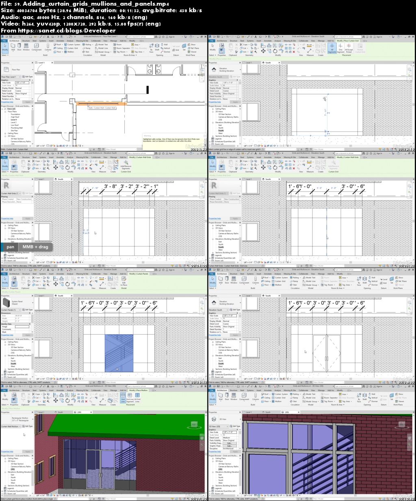The height and width of the screenshot is (501, 416).
Task: Click Edit Type button in 00:01:30 frame
Action: coord(27,77)
